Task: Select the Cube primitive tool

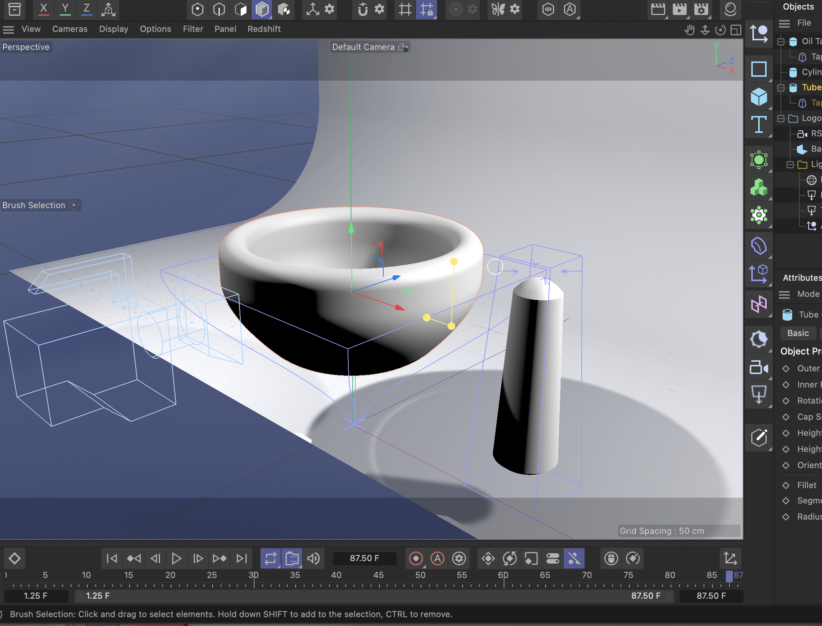Action: (x=759, y=96)
